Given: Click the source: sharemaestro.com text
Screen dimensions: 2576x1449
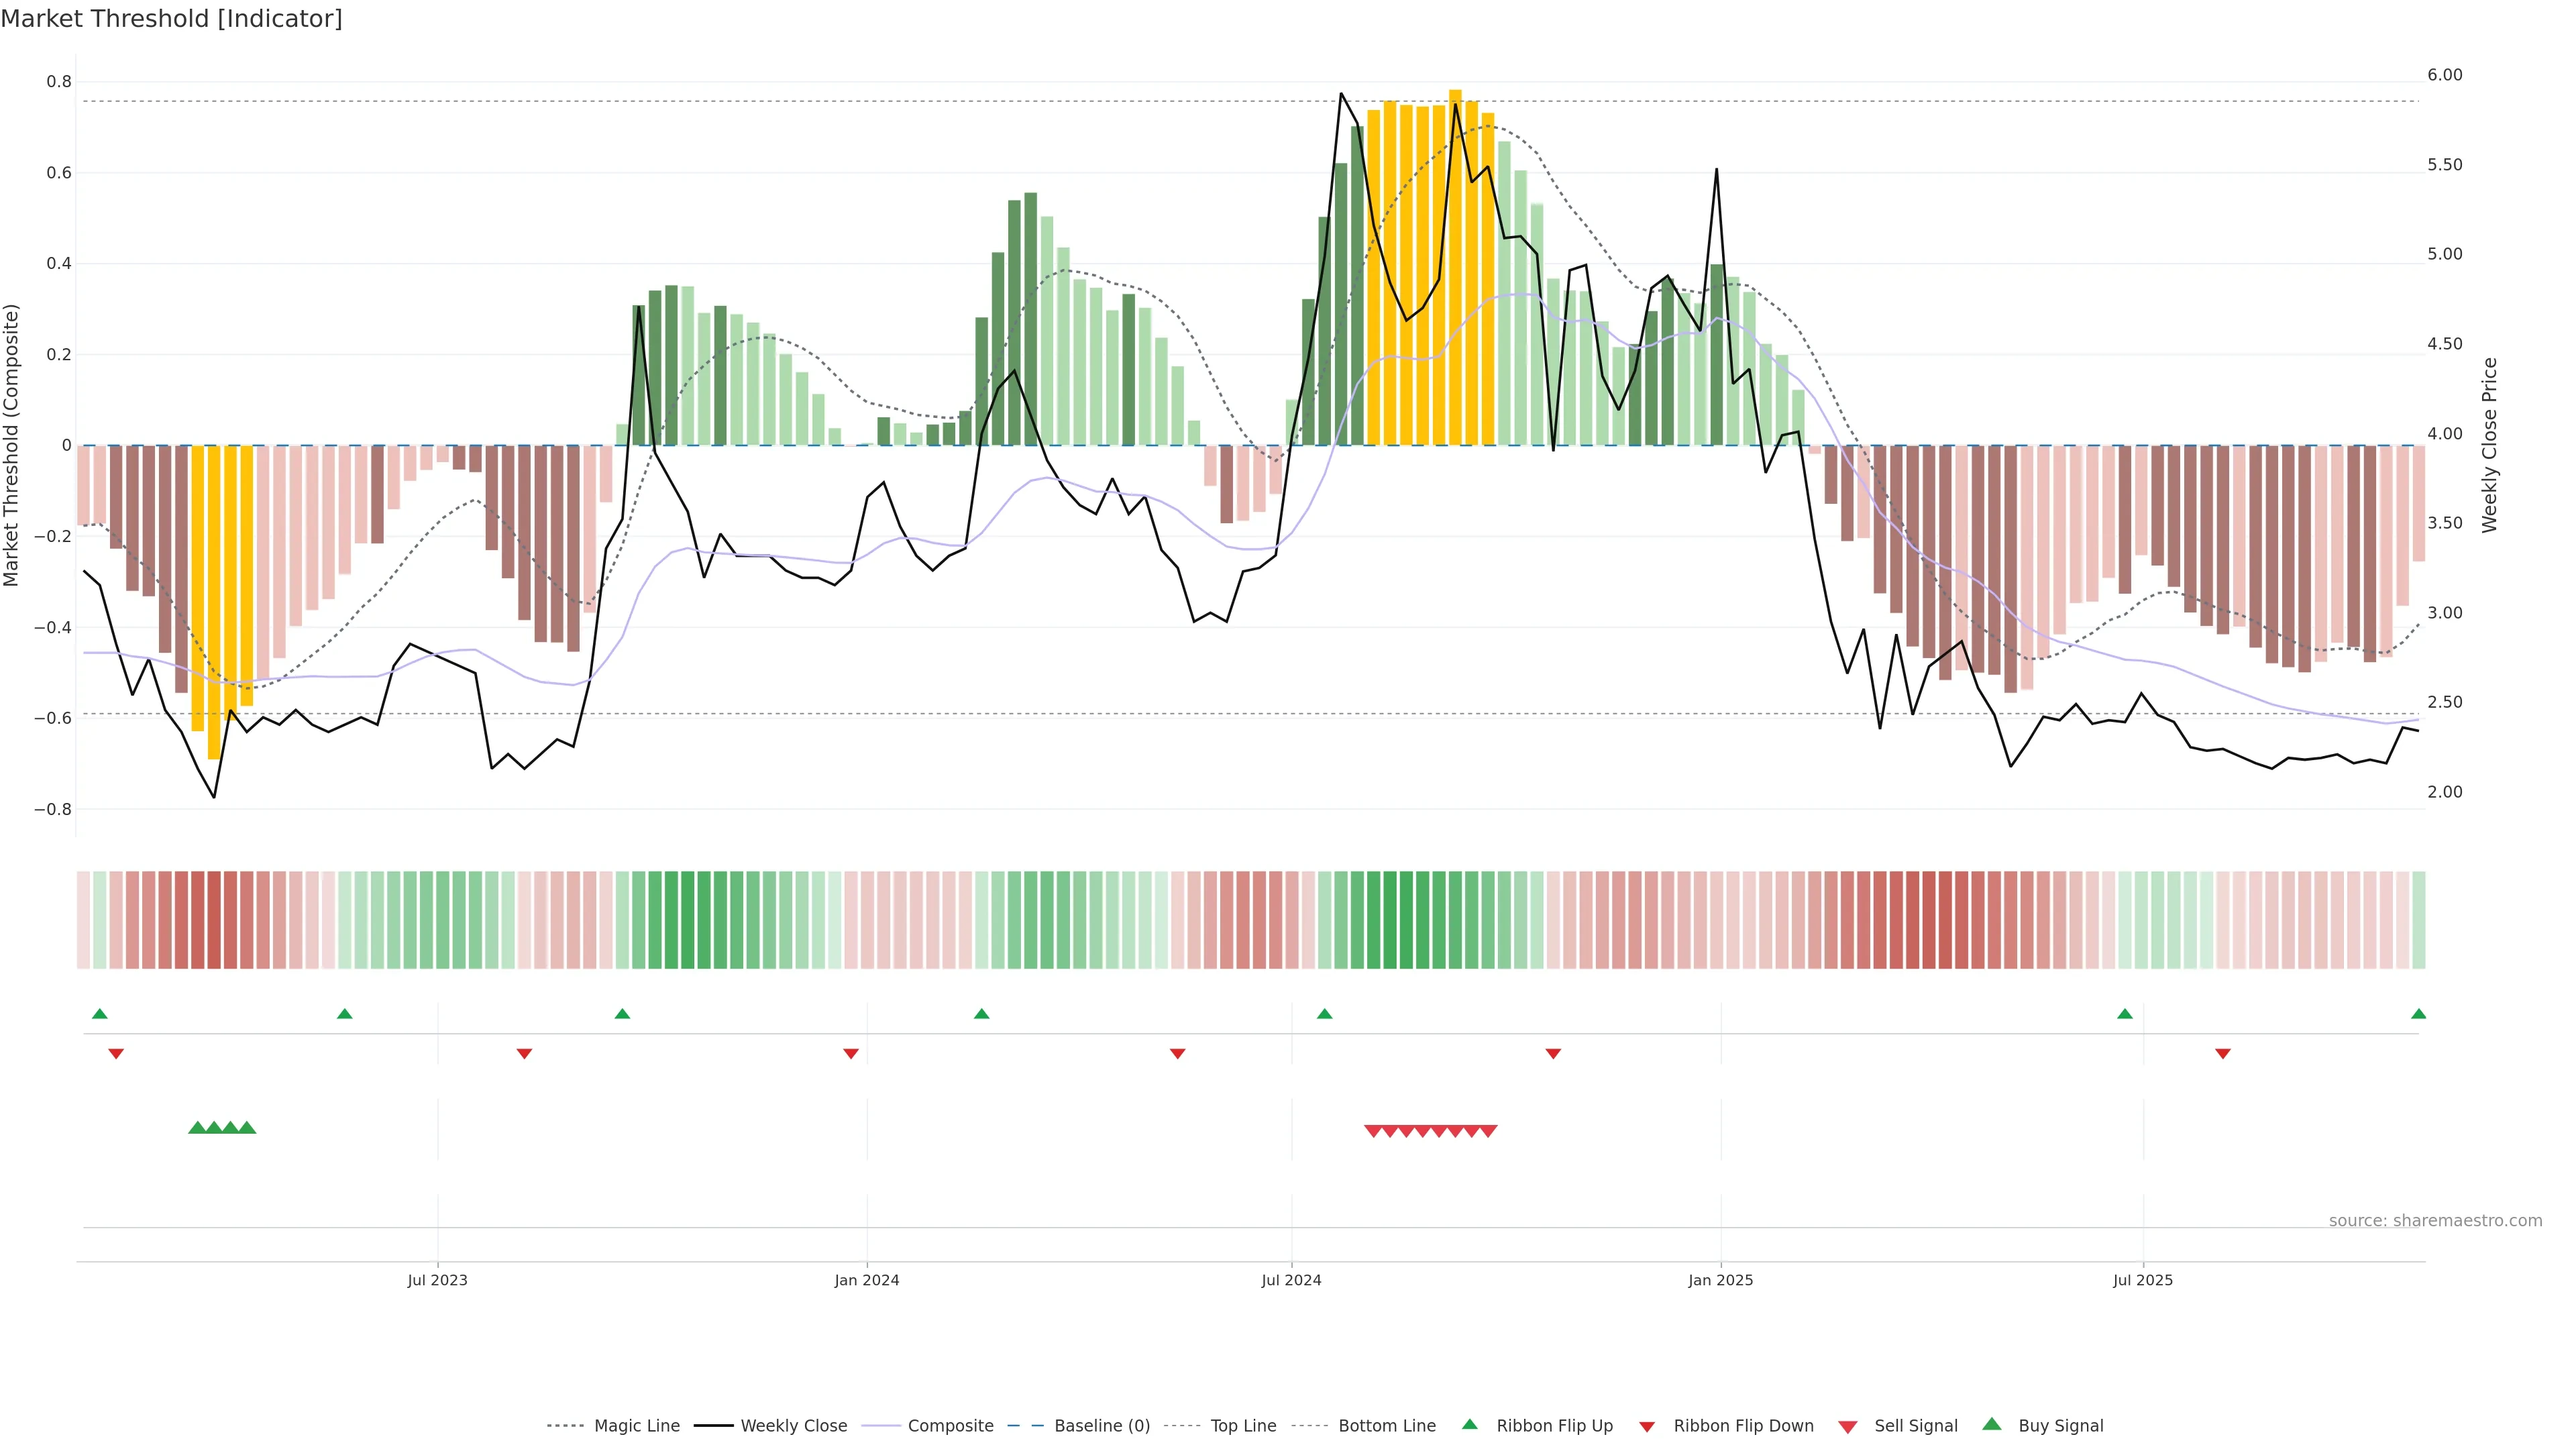Looking at the screenshot, I should [x=2435, y=1220].
